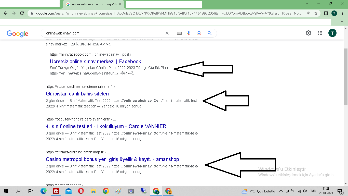Launch Microsoft Edge from the taskbar

point(44,191)
